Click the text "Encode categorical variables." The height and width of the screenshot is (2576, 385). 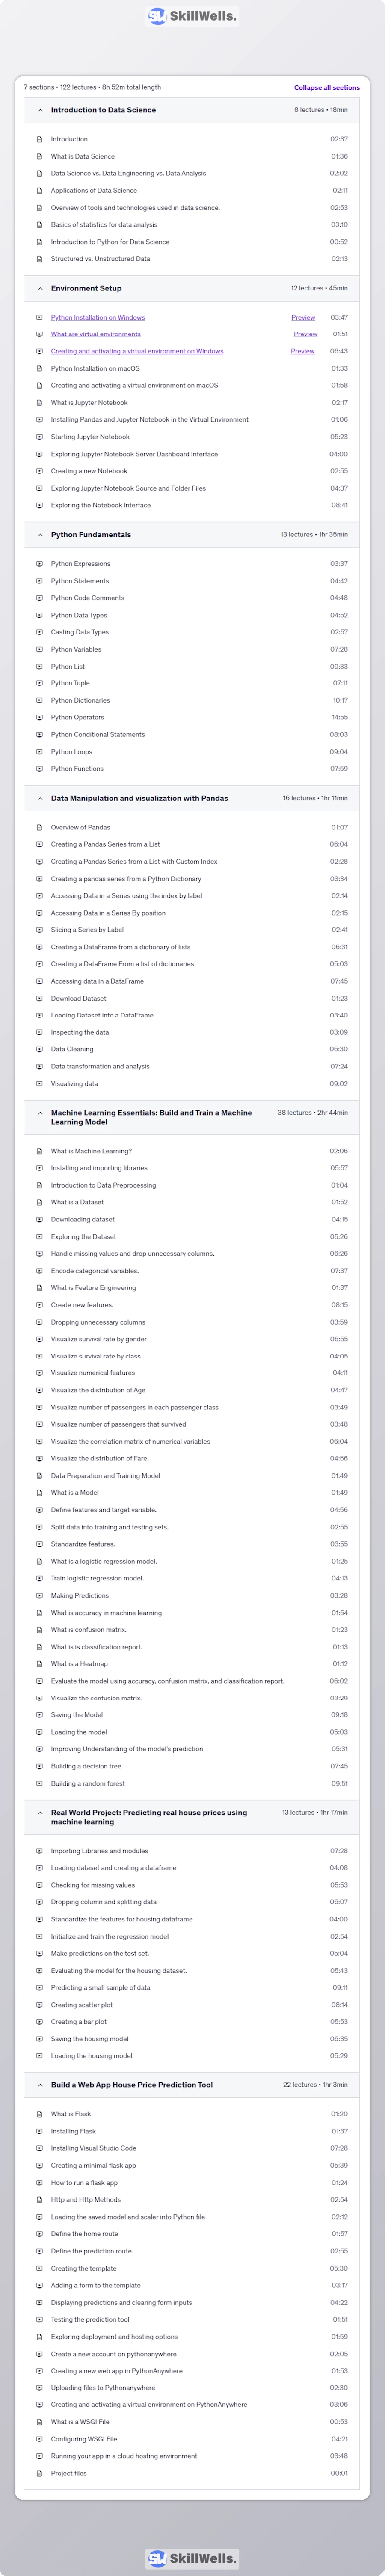pyautogui.click(x=95, y=1271)
